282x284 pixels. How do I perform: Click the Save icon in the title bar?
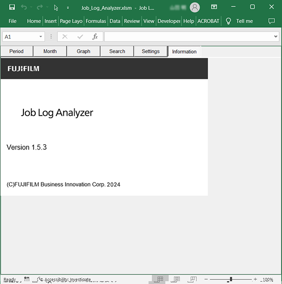(12, 7)
